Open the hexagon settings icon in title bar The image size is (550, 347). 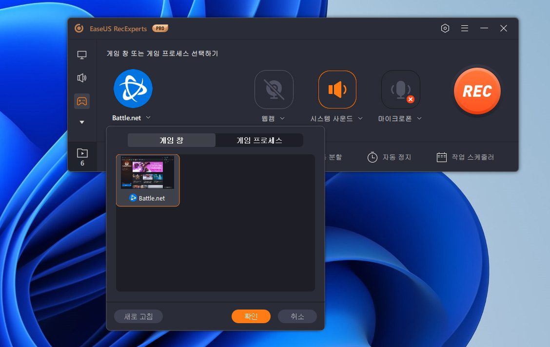[445, 28]
